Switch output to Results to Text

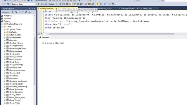pos(86,4)
